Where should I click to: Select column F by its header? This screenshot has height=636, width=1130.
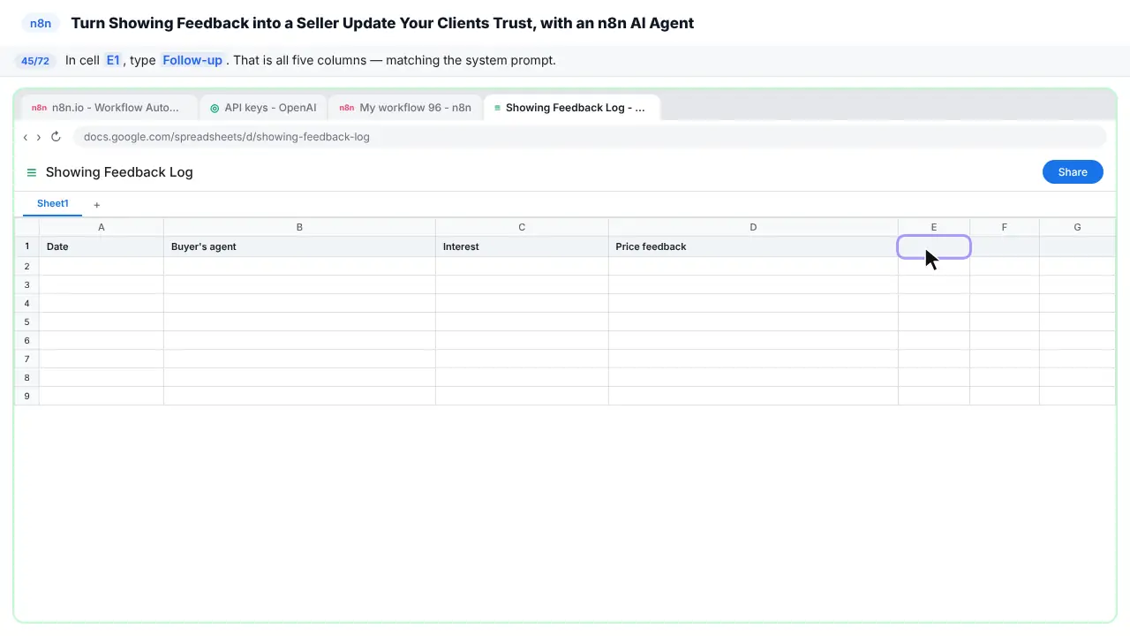coord(1005,228)
